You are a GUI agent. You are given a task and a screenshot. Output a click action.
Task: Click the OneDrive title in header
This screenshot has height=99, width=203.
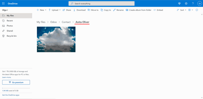(13, 4)
